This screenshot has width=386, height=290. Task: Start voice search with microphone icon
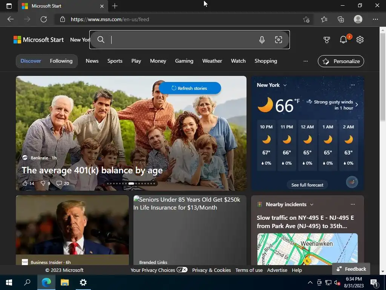pyautogui.click(x=262, y=40)
